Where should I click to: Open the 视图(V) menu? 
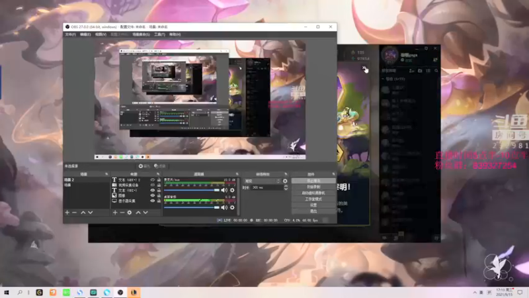pos(101,34)
